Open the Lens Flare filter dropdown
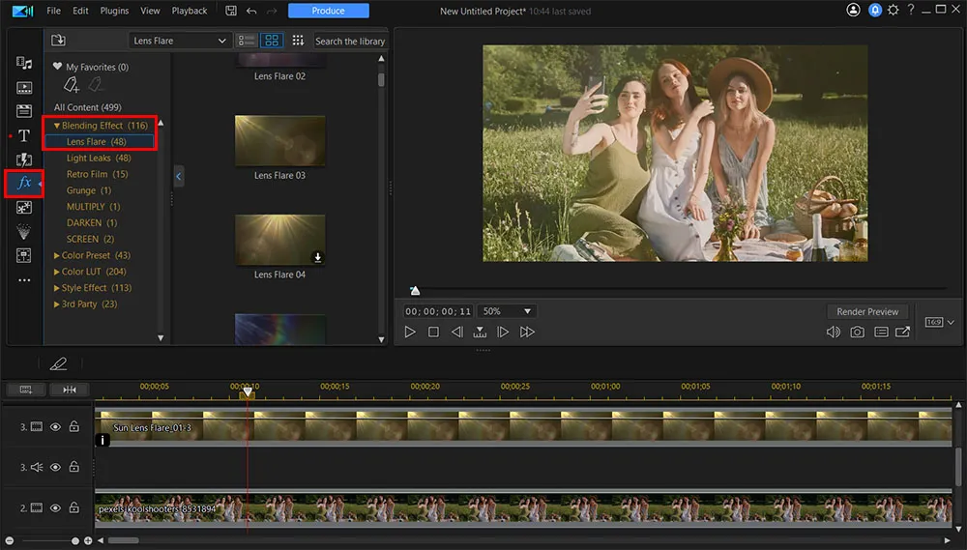This screenshot has width=967, height=550. (180, 41)
